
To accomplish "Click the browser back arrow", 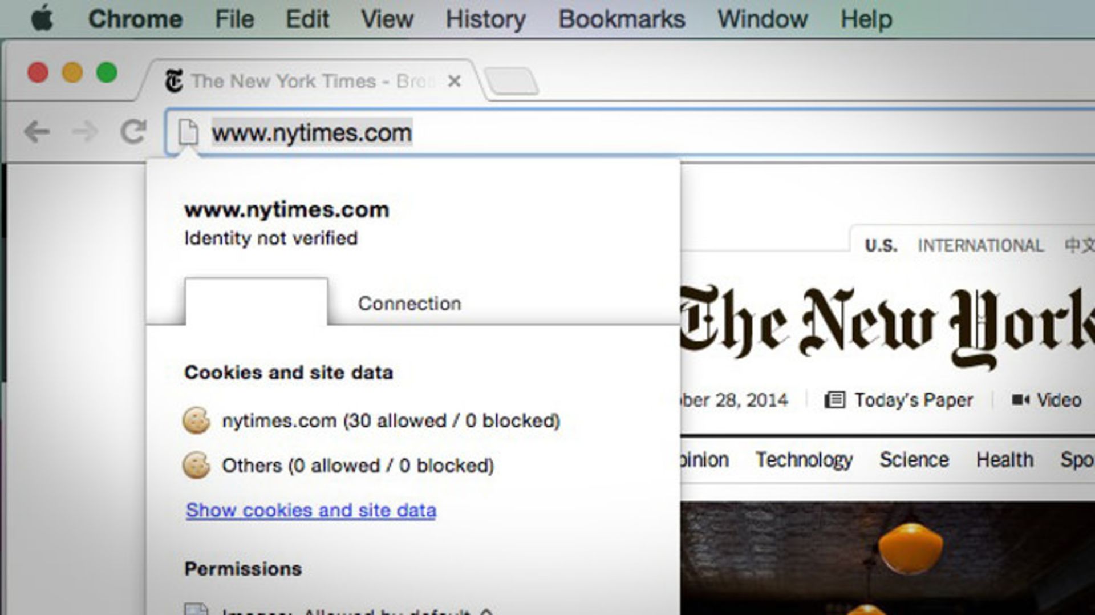I will 37,132.
